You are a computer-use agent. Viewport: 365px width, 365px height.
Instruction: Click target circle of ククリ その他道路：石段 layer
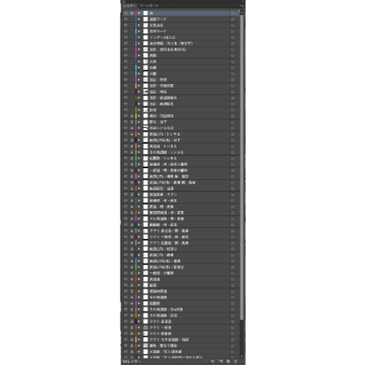232,340
